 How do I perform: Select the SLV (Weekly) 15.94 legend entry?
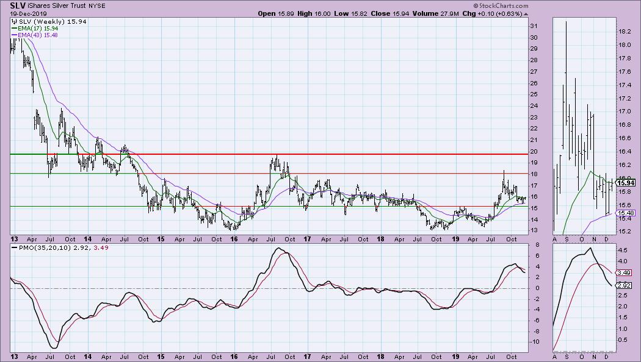tap(53, 21)
